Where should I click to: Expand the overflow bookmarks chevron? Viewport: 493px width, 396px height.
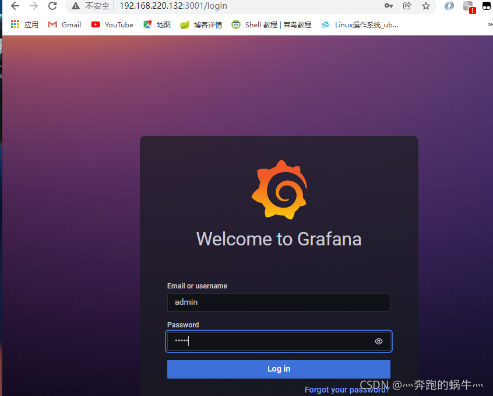click(x=490, y=24)
